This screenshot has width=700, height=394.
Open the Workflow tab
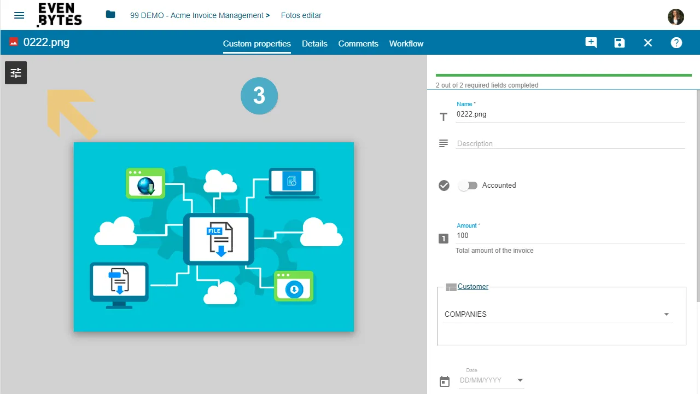[406, 44]
